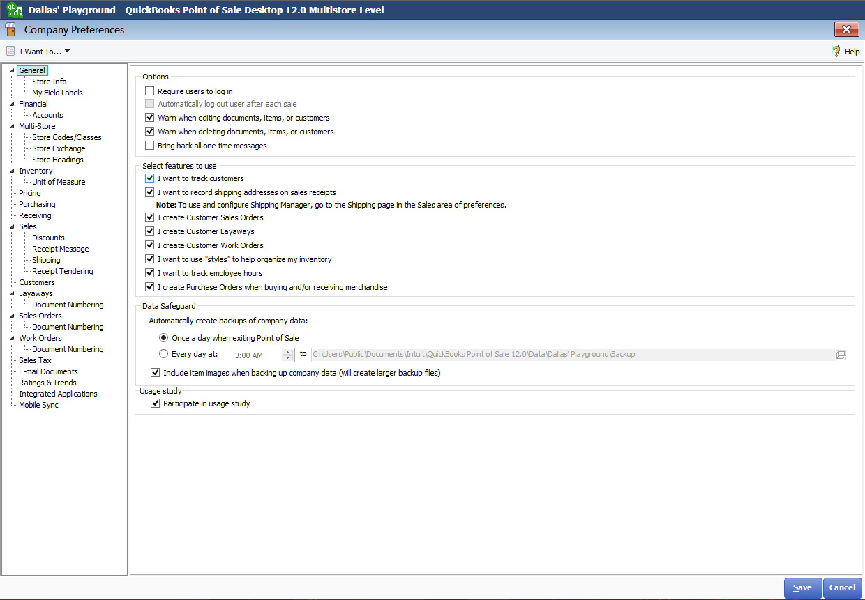865x600 pixels.
Task: Uncheck I create Customer Work Orders
Action: point(149,245)
